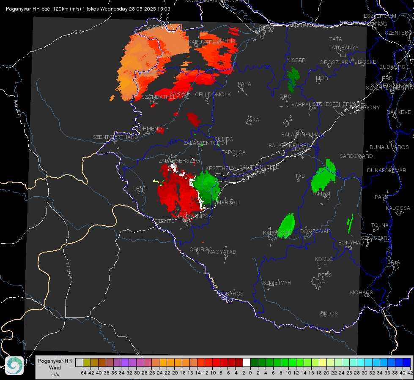Click the DOMBOVAR town label
The width and height of the screenshot is (414, 380).
(x=315, y=231)
